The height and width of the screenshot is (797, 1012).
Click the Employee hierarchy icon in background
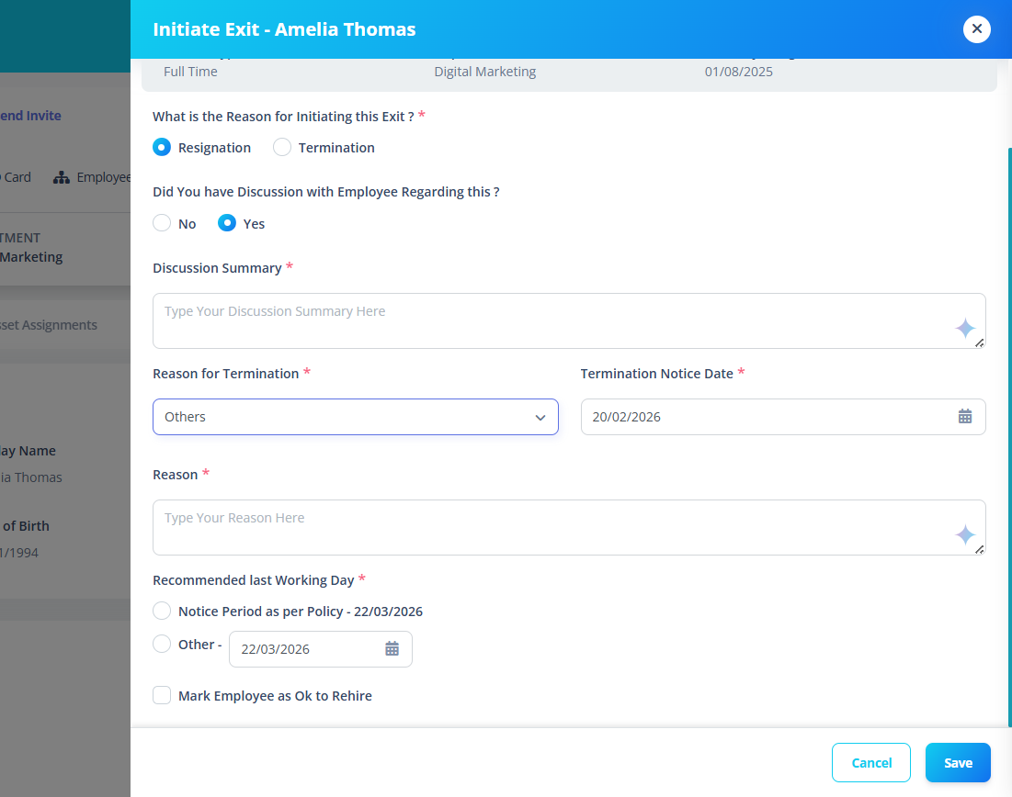[x=62, y=177]
